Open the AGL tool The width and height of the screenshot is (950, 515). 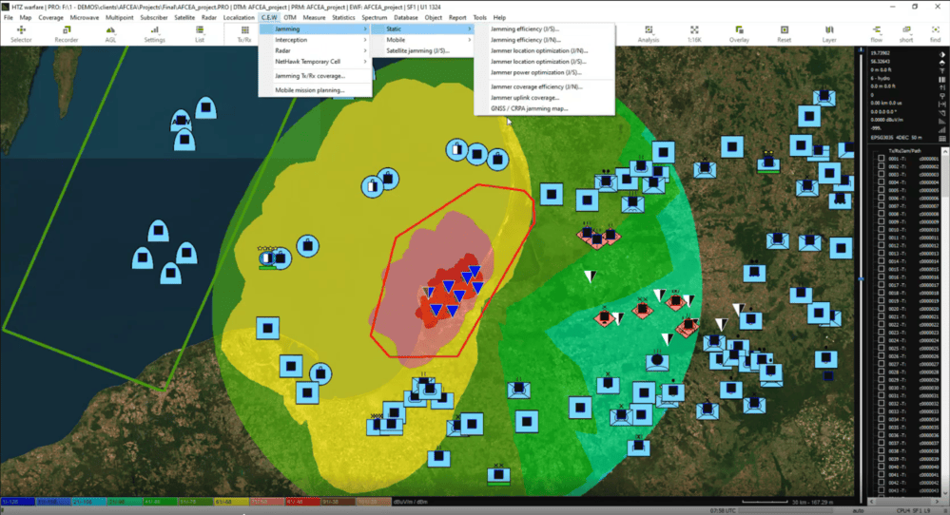[110, 34]
